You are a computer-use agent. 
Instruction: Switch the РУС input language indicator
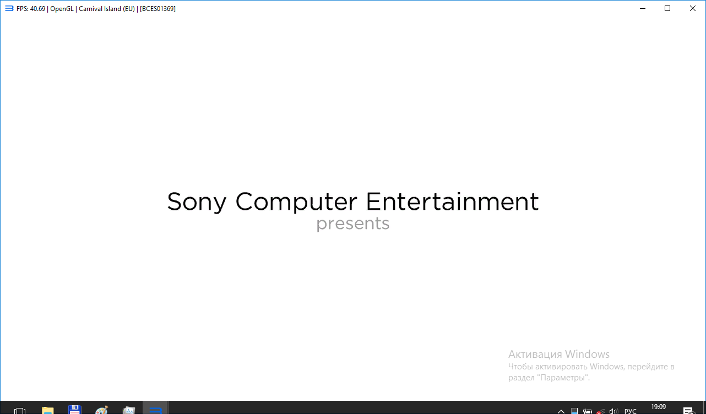tap(630, 411)
